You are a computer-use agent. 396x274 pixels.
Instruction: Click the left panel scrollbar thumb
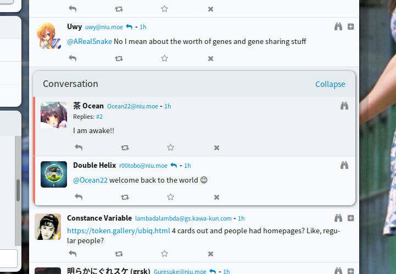18,190
